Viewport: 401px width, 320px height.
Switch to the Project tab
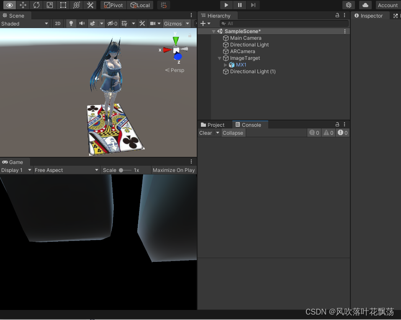point(216,125)
